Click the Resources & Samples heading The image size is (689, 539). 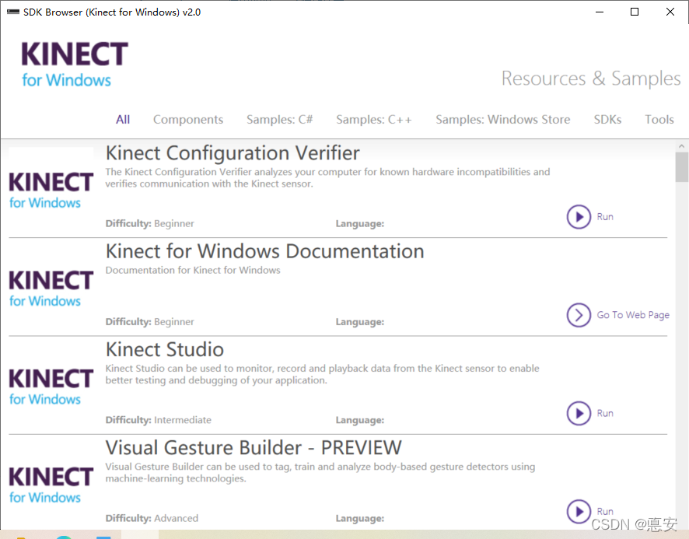point(590,79)
